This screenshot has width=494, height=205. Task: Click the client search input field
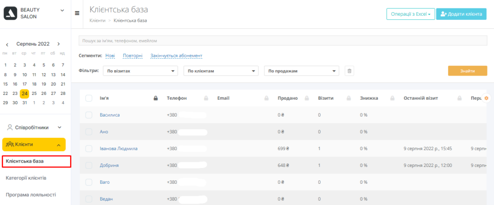point(283,41)
